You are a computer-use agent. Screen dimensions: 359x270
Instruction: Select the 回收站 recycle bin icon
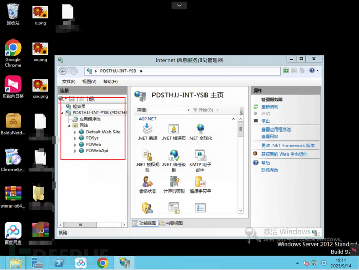(13, 14)
